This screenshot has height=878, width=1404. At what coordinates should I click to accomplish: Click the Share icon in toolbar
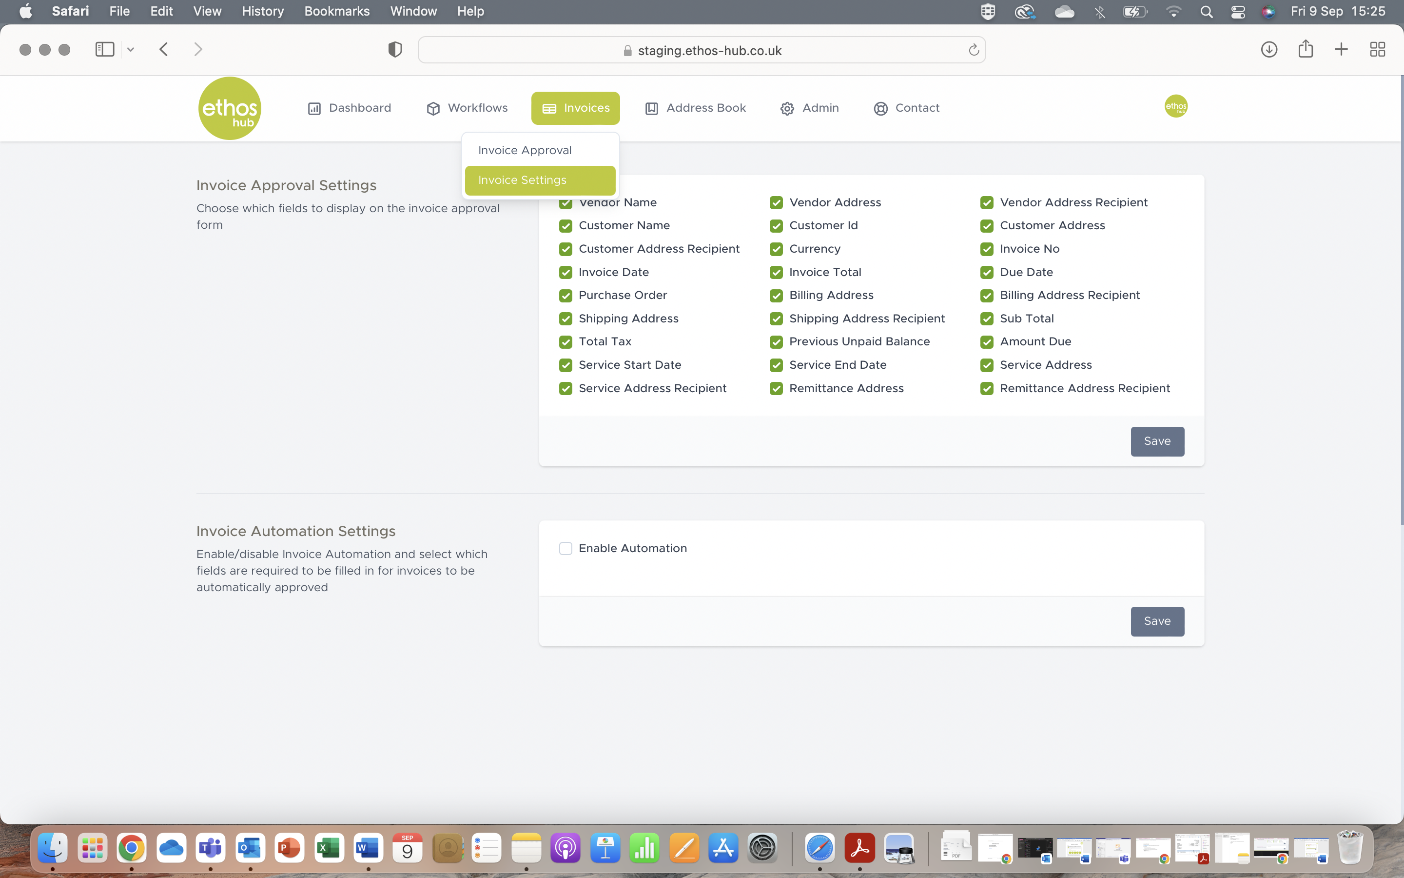click(1306, 49)
